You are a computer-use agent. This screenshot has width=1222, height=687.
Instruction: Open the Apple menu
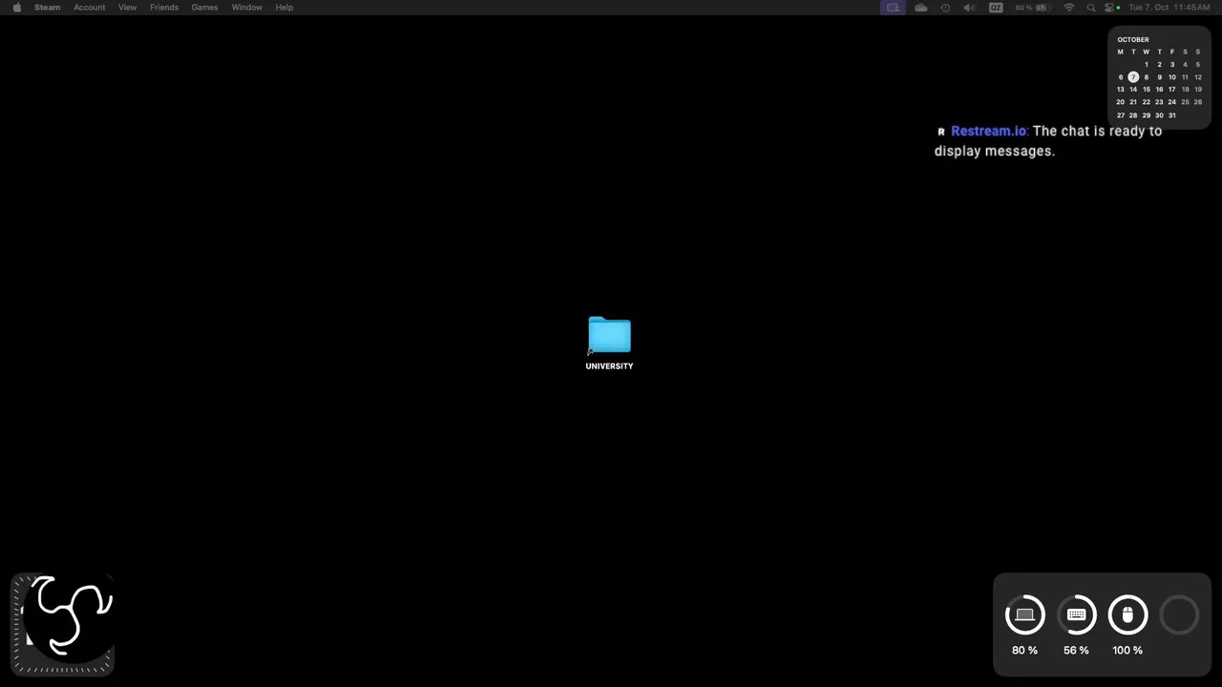pyautogui.click(x=16, y=7)
